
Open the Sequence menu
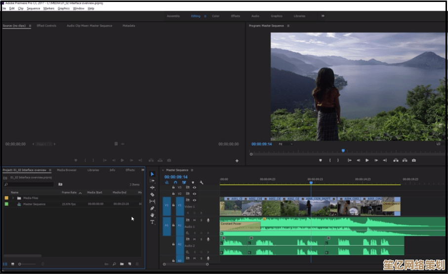coord(34,8)
